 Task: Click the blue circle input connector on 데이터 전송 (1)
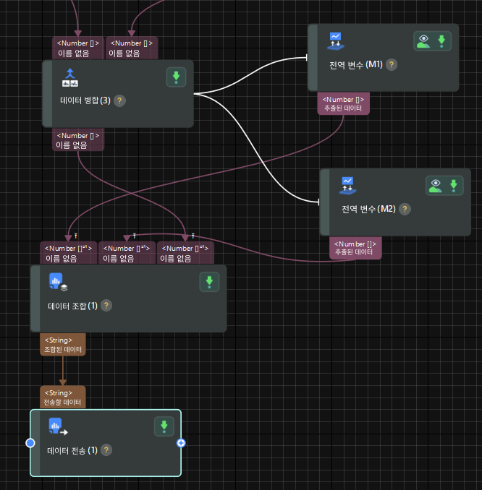(30, 443)
